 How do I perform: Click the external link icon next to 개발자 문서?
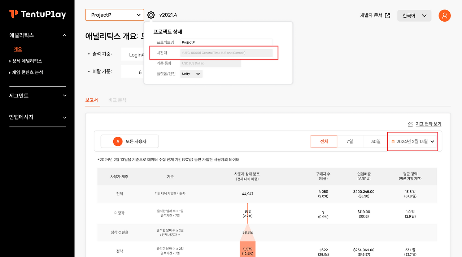click(387, 16)
